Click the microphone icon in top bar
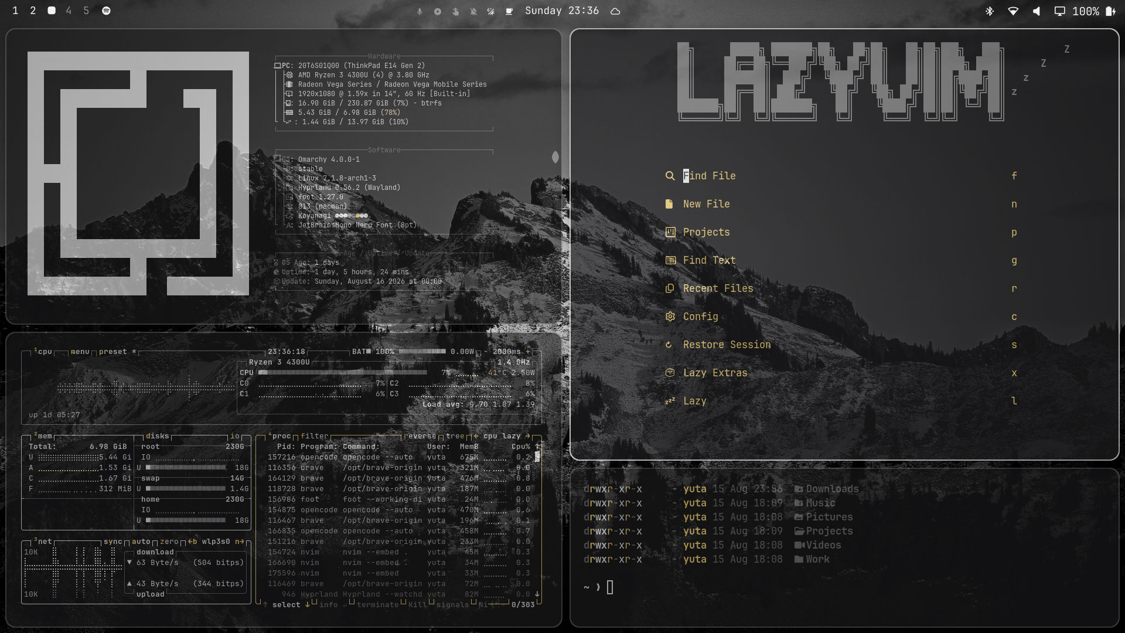1125x633 pixels. tap(420, 11)
